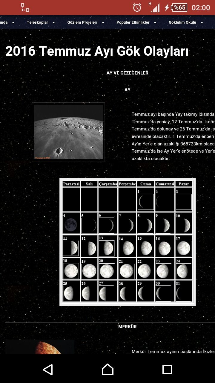This screenshot has height=383, width=215.
Task: Expand the Popüler Etkinlikler dropdown arrow
Action: pos(155,23)
